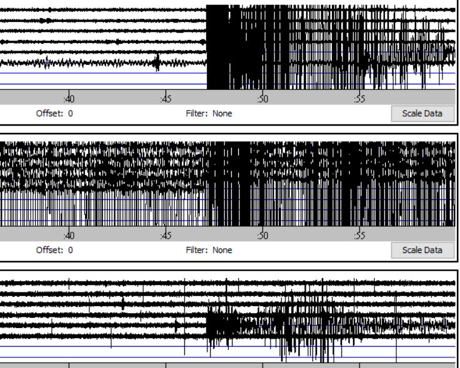460x368 pixels.
Task: Click Scale Data button in middle panel
Action: (422, 250)
